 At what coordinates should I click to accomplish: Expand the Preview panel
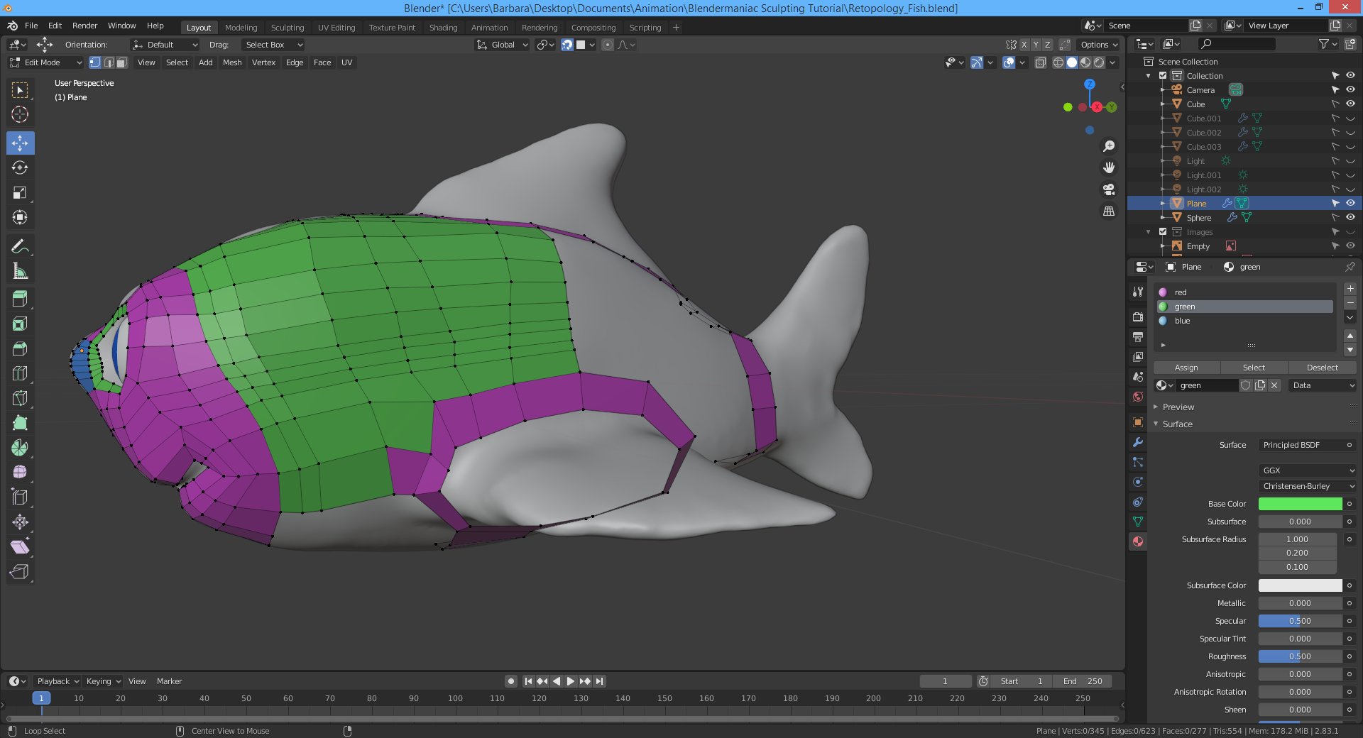(1178, 407)
